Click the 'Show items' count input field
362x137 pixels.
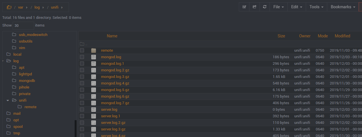tap(23, 25)
